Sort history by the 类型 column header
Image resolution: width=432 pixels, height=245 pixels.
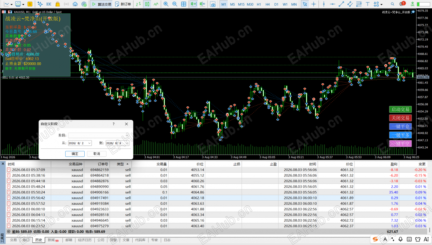120,164
